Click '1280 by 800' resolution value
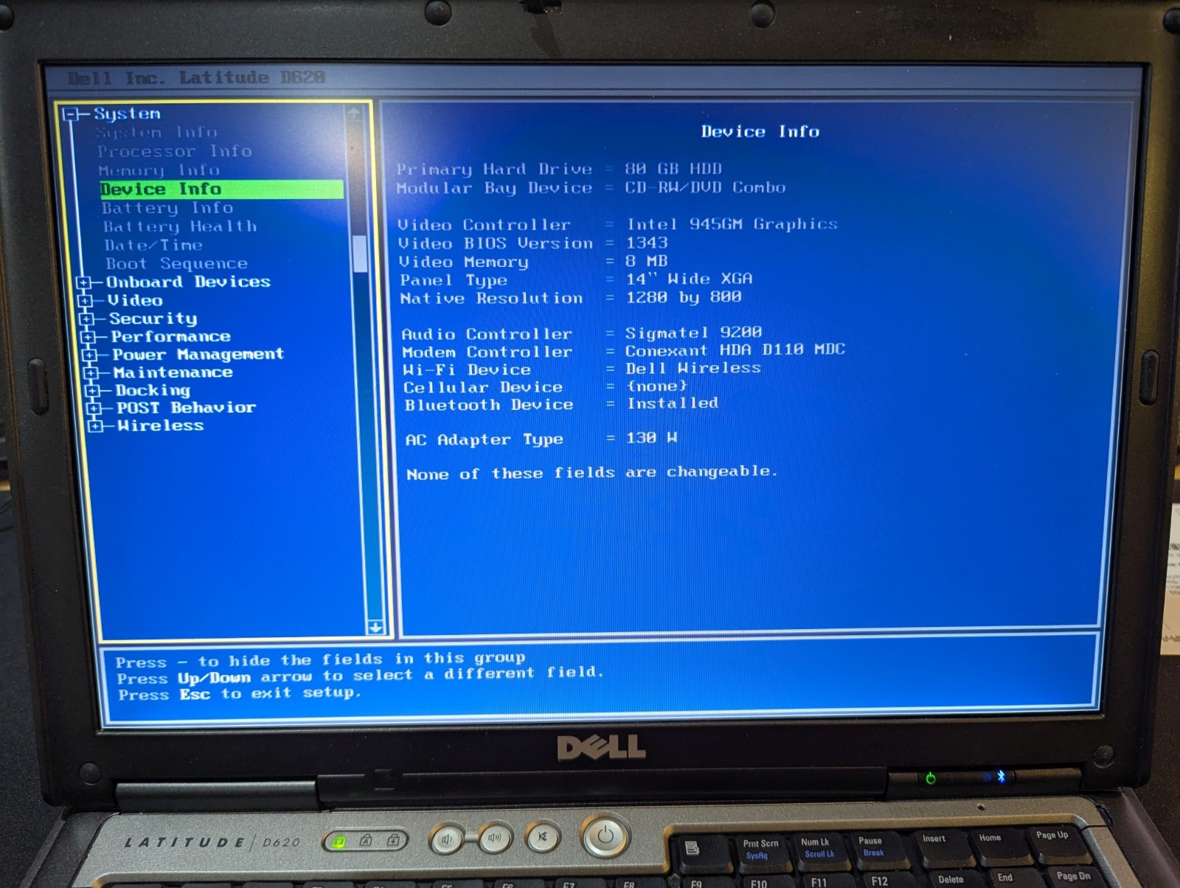Image resolution: width=1180 pixels, height=888 pixels. tap(684, 297)
